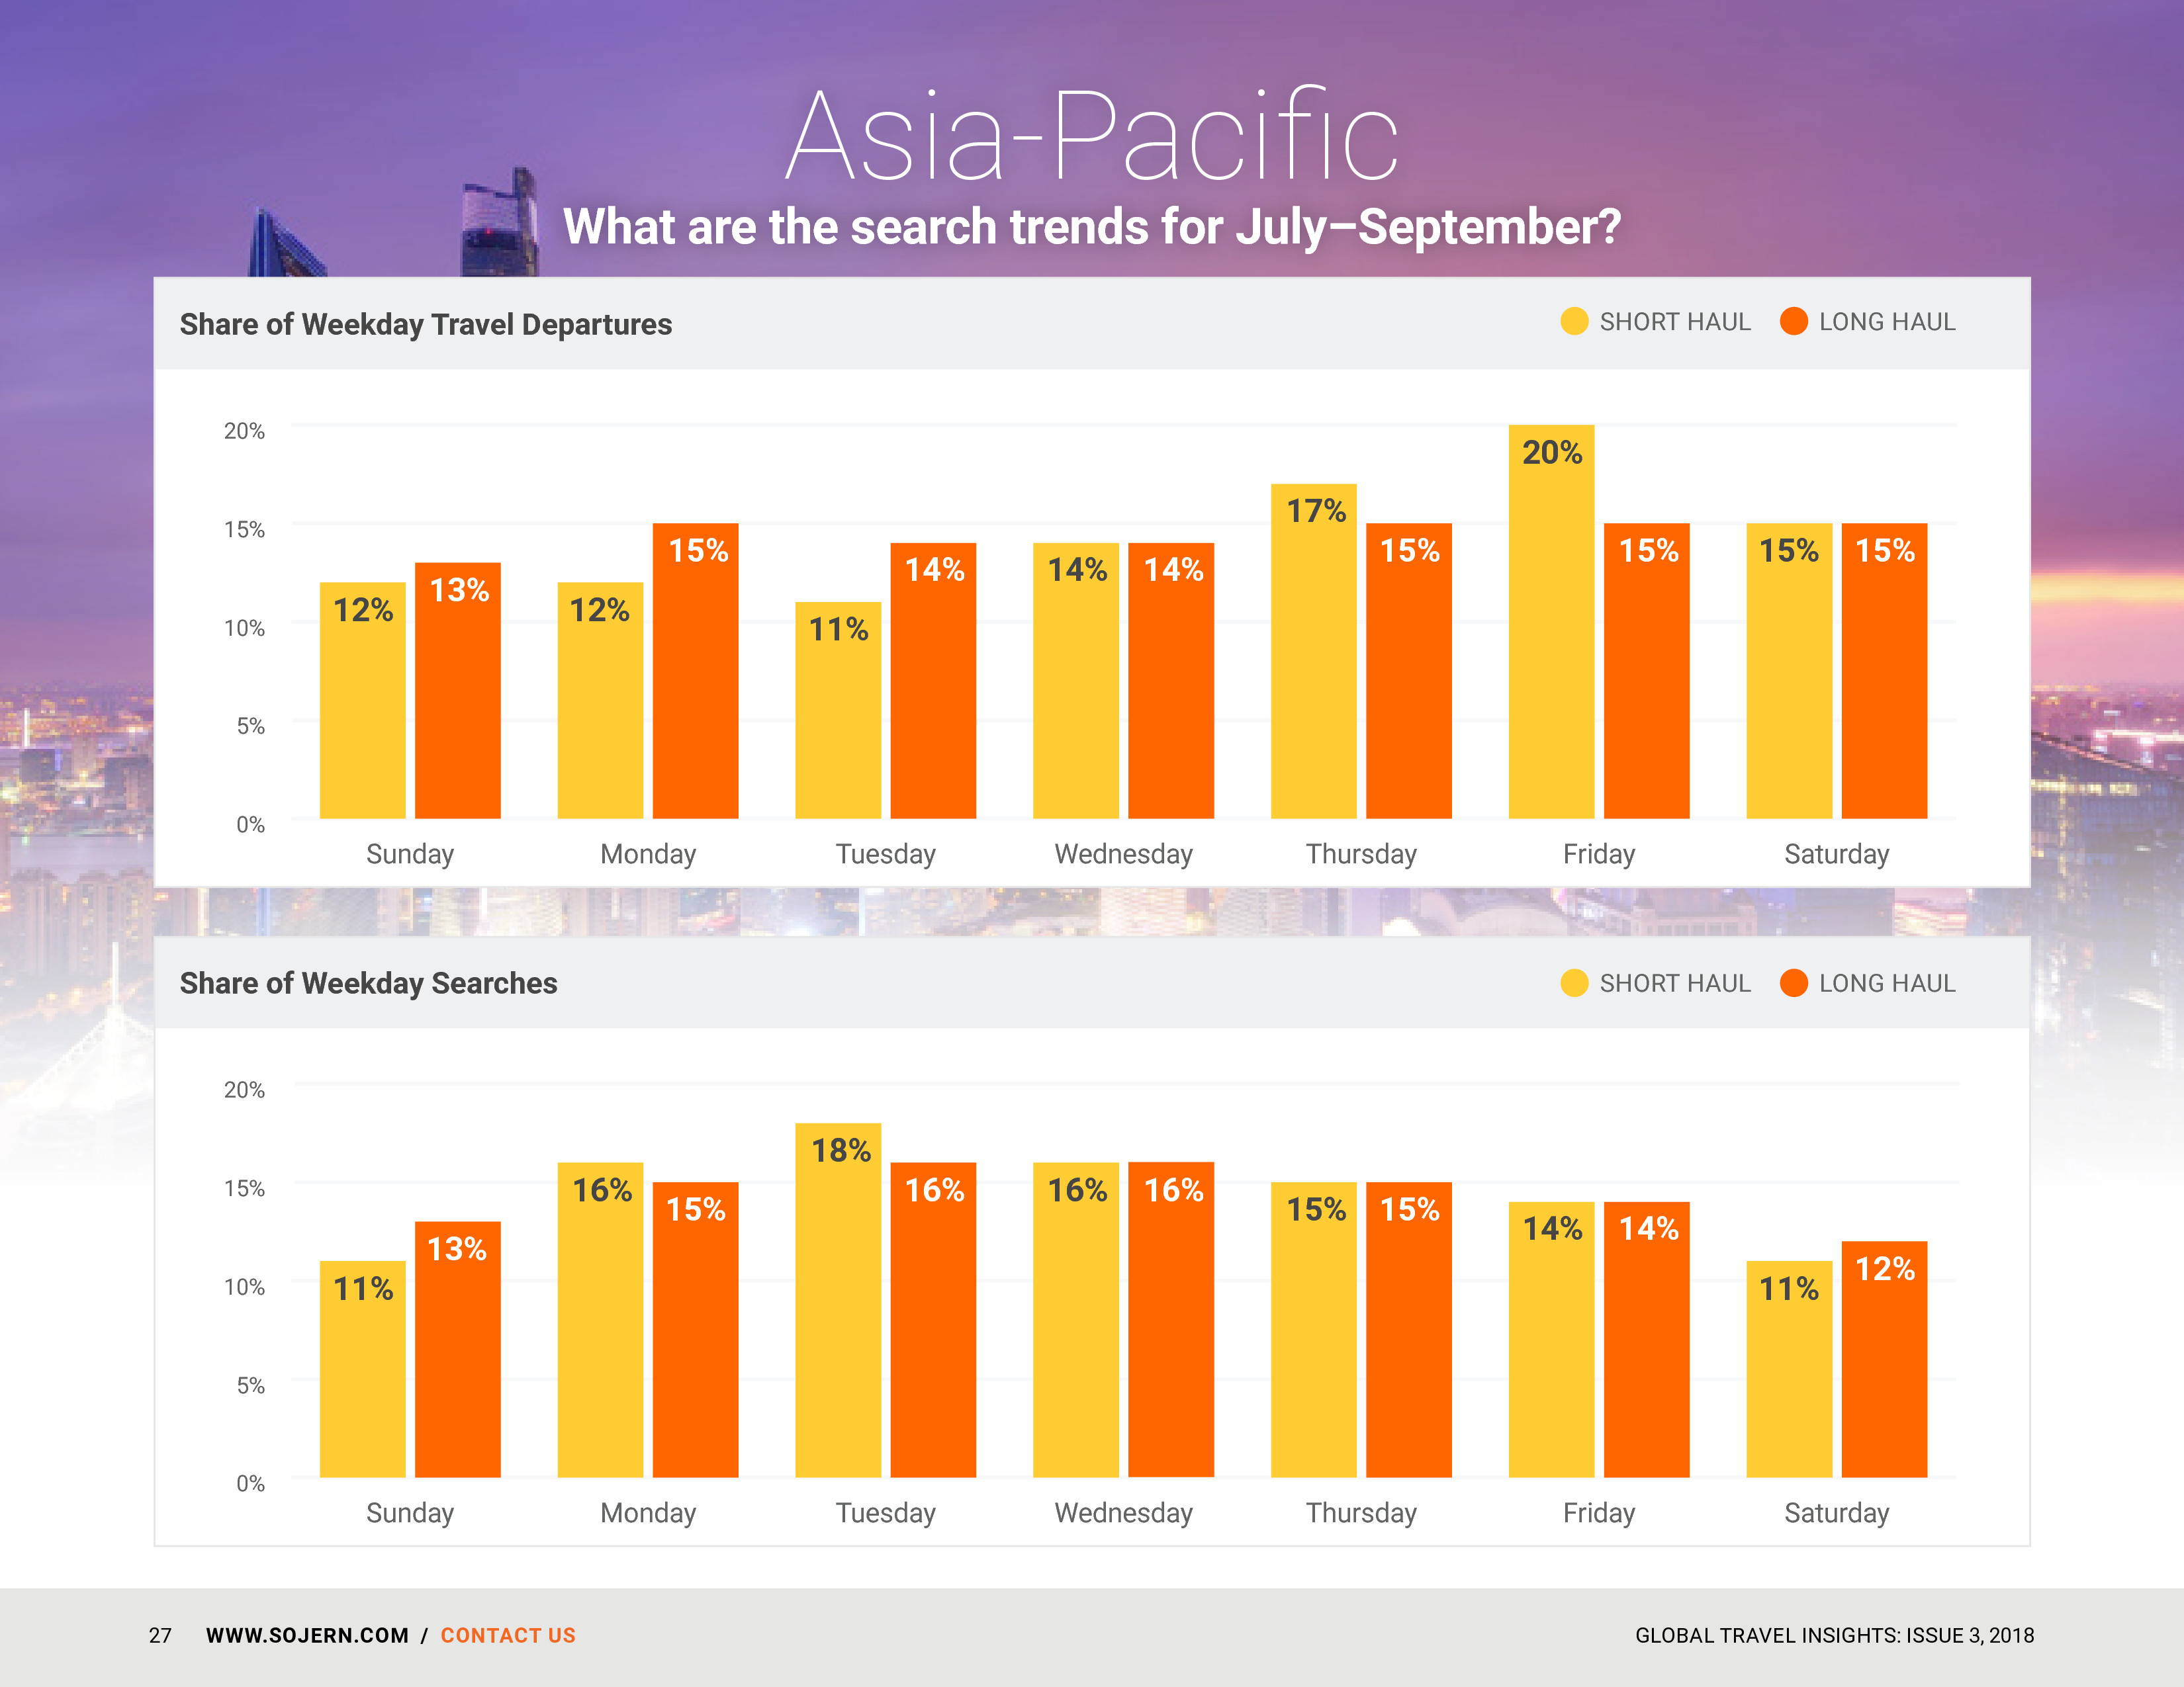Click the page number 27 in footer
This screenshot has height=1687, width=2184.
point(160,1635)
